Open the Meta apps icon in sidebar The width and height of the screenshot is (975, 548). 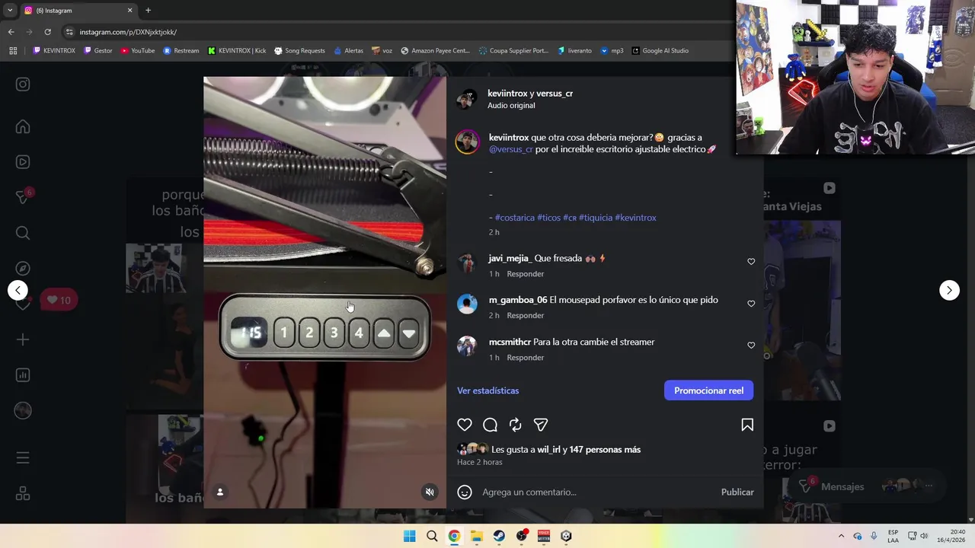point(23,494)
